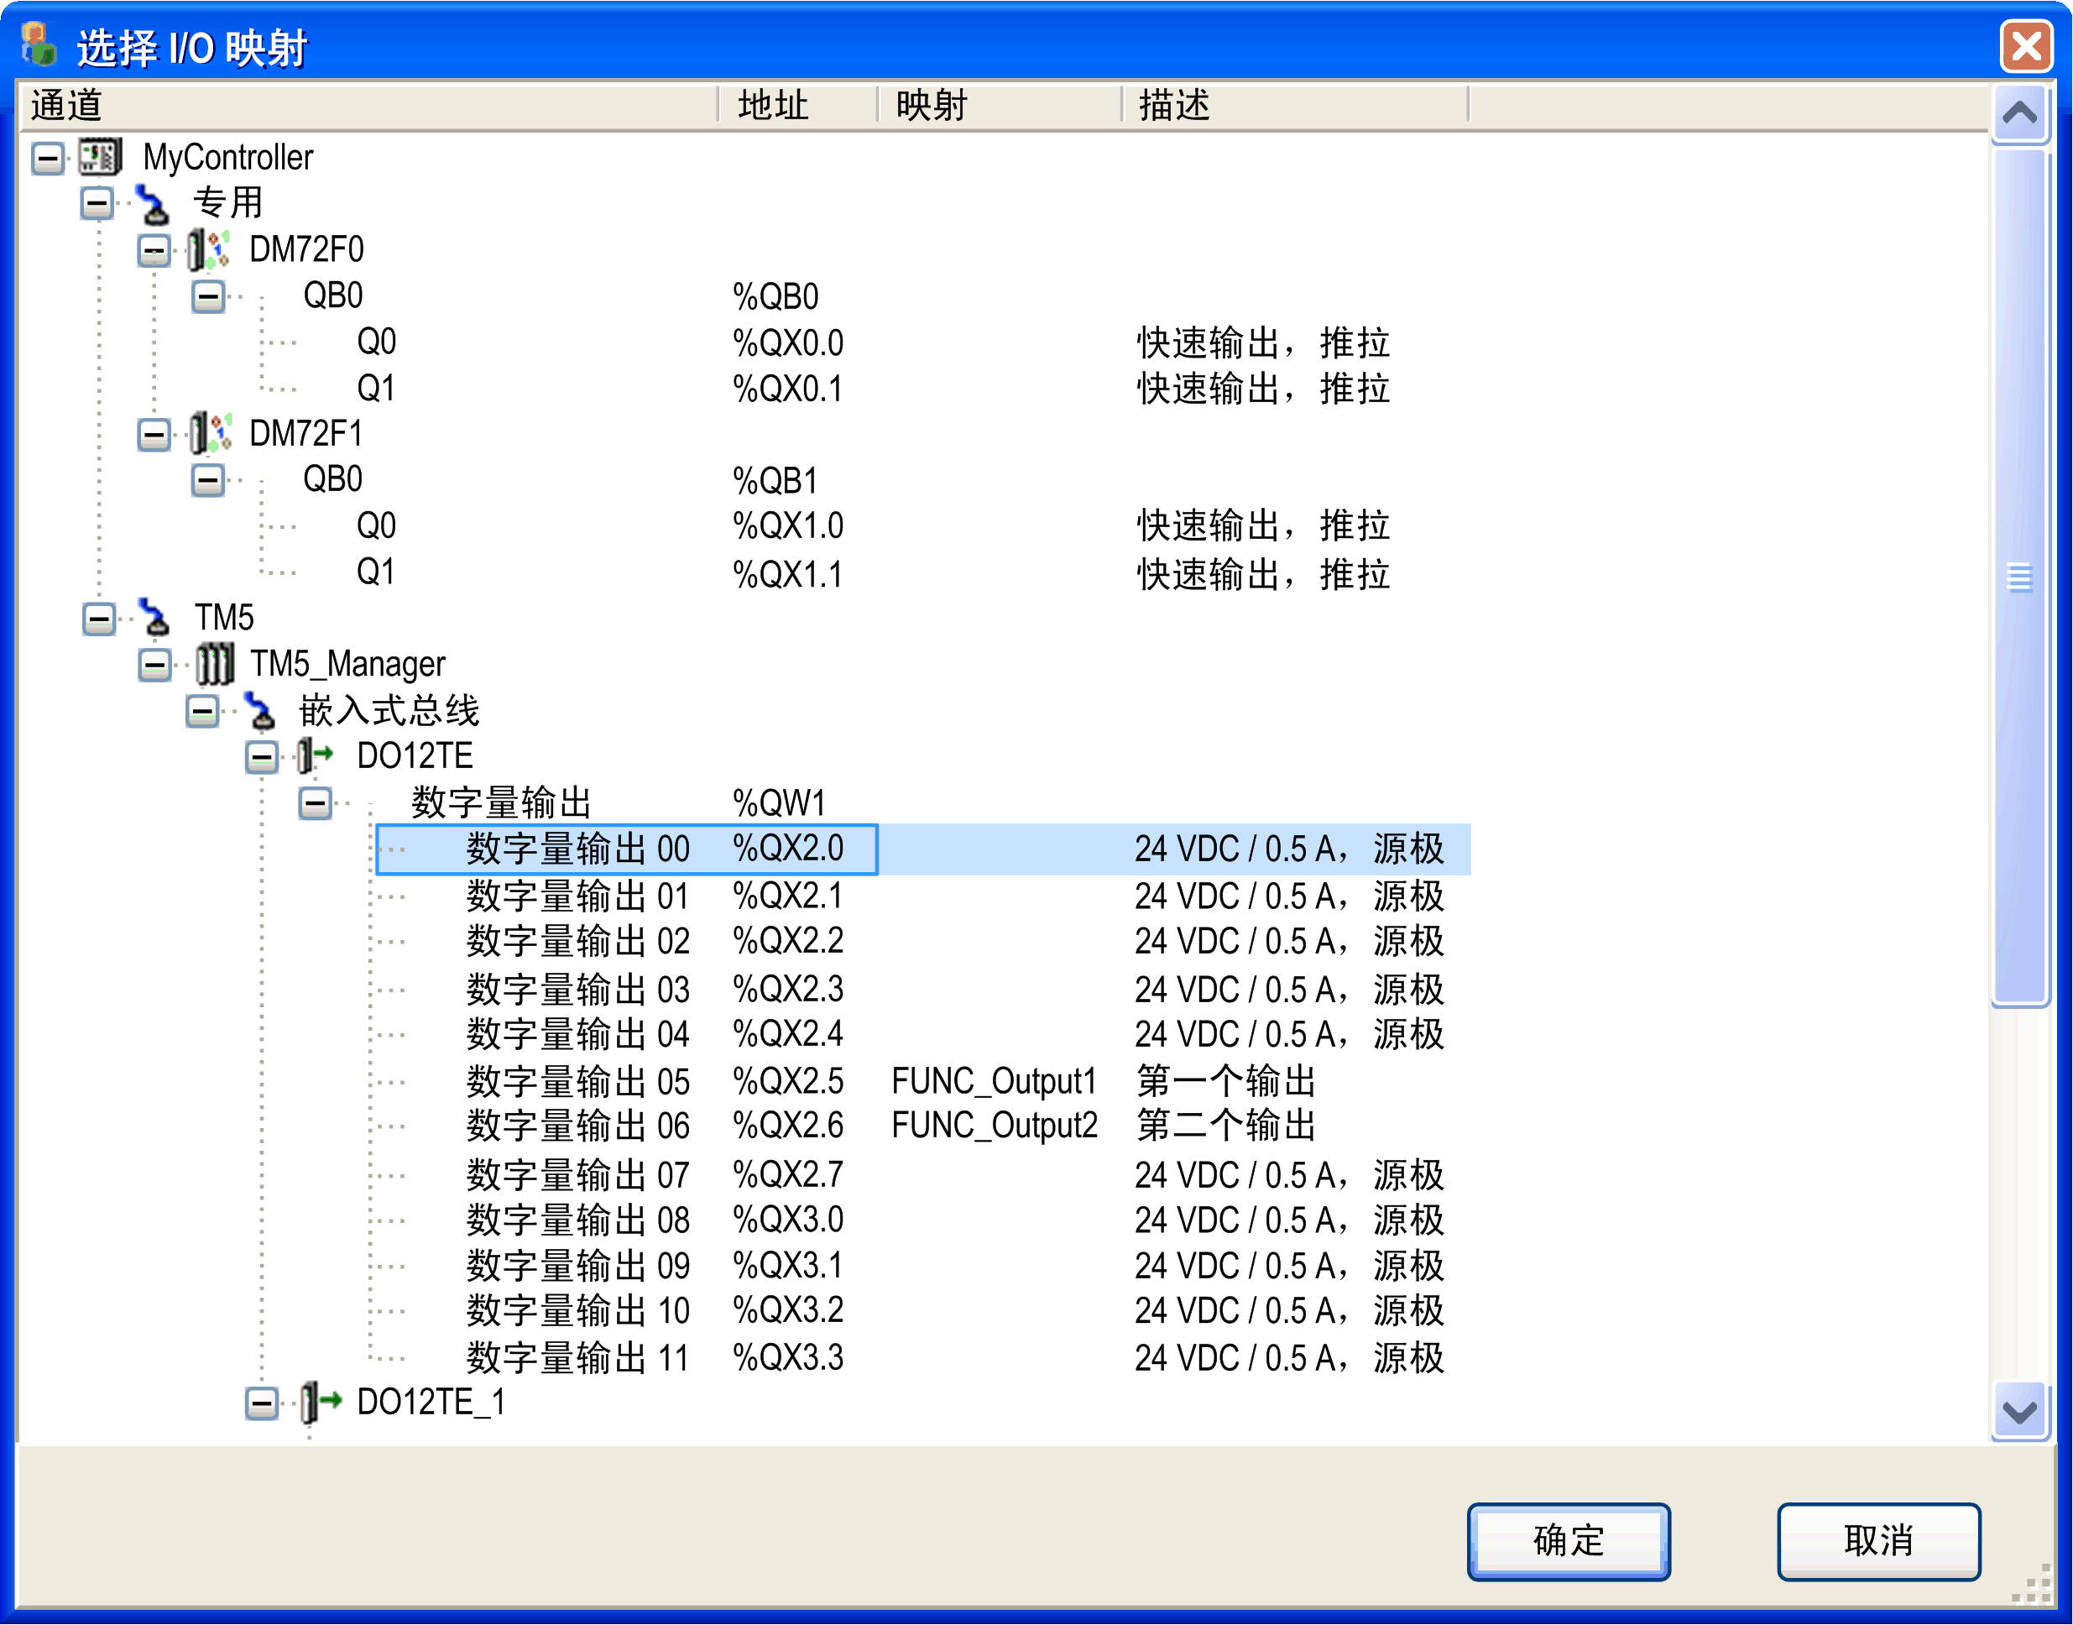Click the 专用 bus icon
The height and width of the screenshot is (1625, 2073).
pyautogui.click(x=155, y=202)
